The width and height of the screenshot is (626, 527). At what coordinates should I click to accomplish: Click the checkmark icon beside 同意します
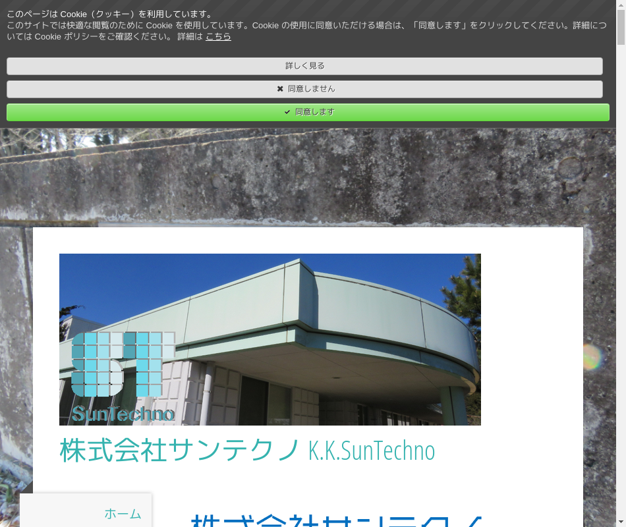287,112
